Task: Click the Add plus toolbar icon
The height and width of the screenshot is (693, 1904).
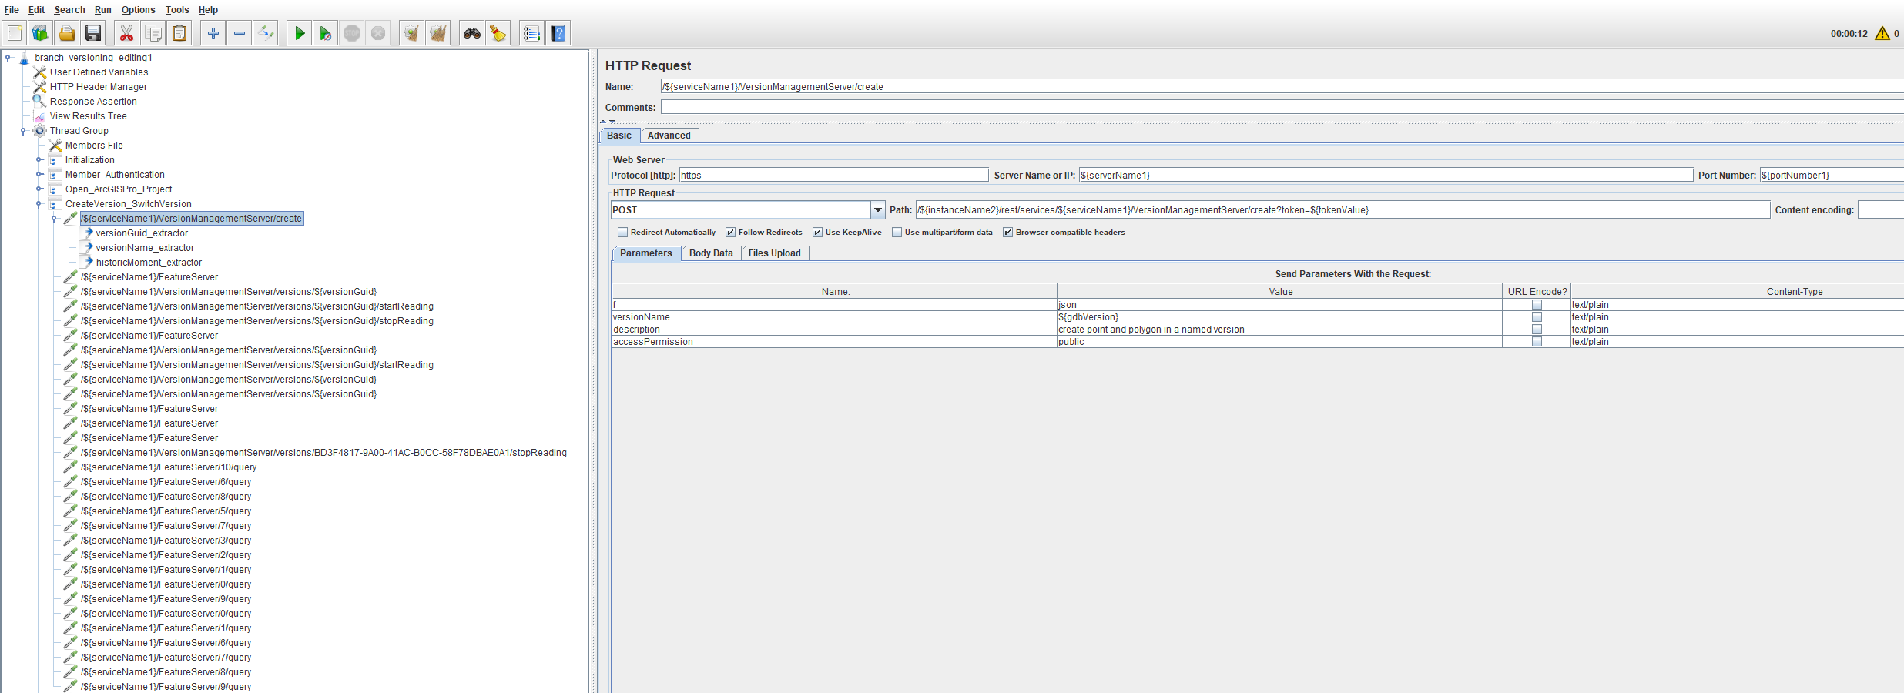Action: (x=213, y=33)
